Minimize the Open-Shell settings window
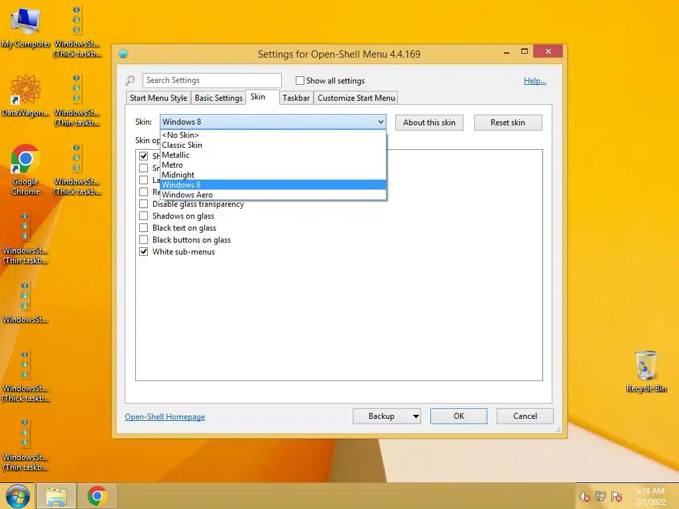This screenshot has height=509, width=679. (x=507, y=52)
